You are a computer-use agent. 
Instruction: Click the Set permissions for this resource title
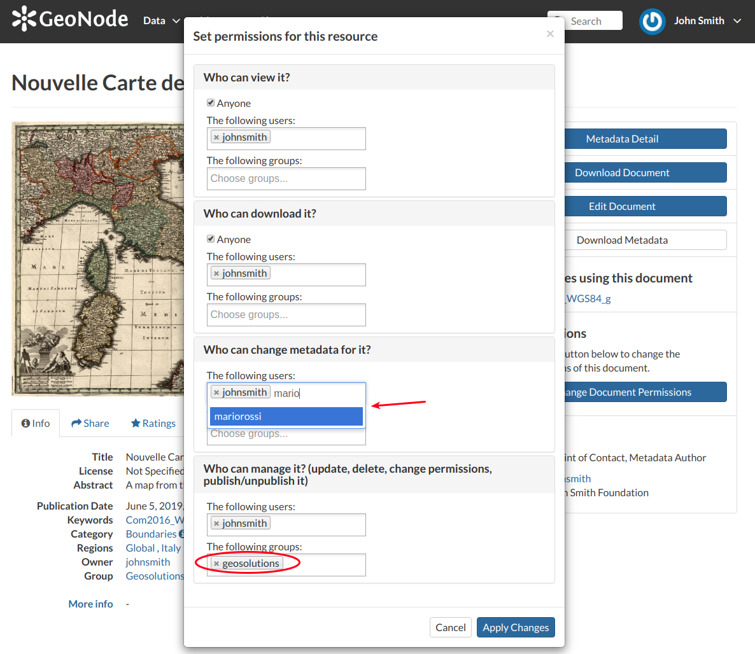(x=285, y=36)
